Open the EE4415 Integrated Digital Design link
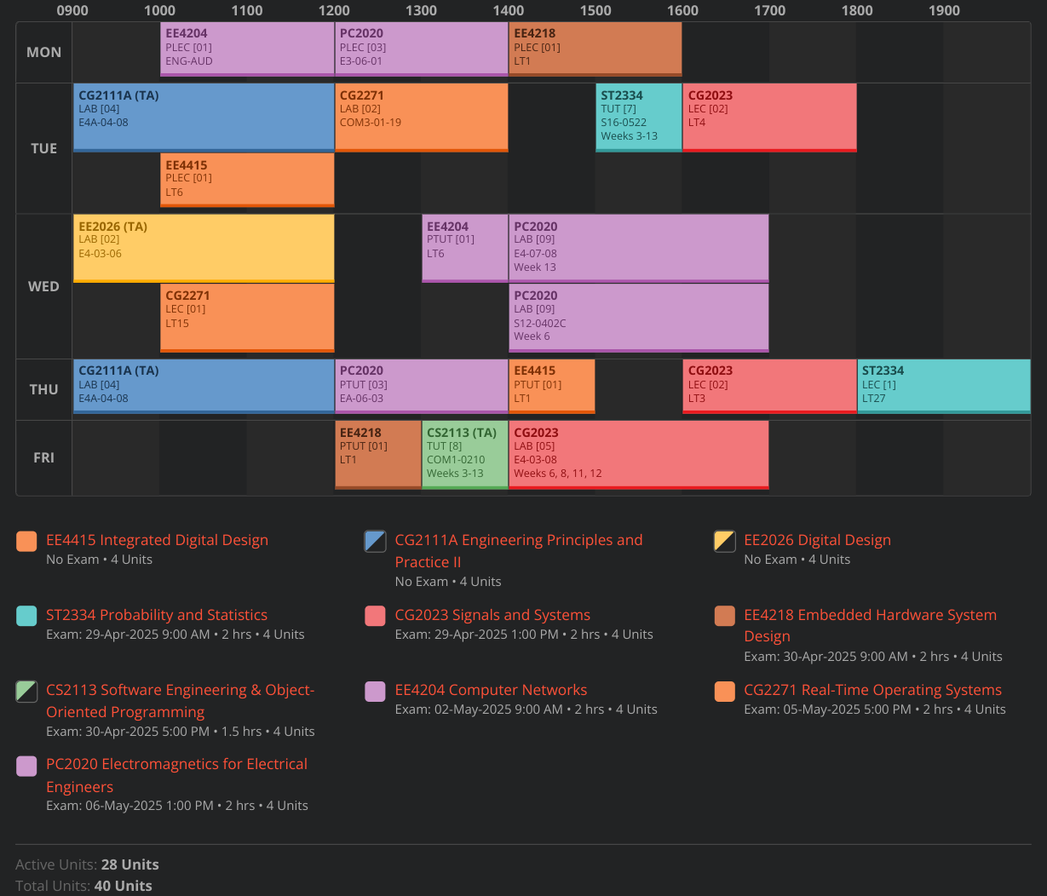The width and height of the screenshot is (1047, 896). click(157, 540)
